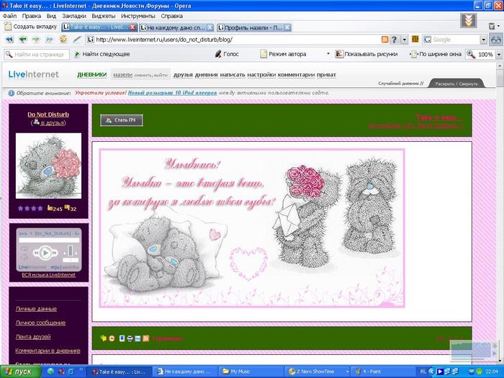Click the glasses icon at toolbar right end
The image size is (504, 378).
496,40
